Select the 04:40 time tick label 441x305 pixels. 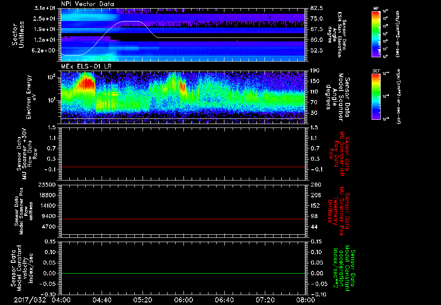click(x=102, y=299)
